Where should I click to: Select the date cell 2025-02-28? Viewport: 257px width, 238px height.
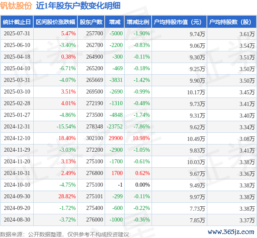(x=17, y=103)
